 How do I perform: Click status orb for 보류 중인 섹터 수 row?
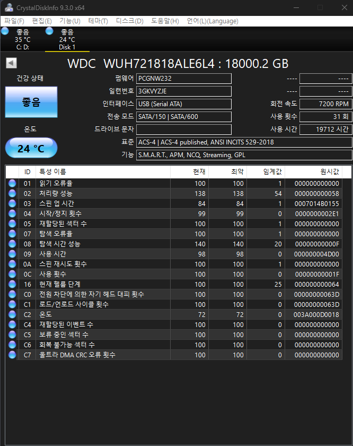(12, 335)
